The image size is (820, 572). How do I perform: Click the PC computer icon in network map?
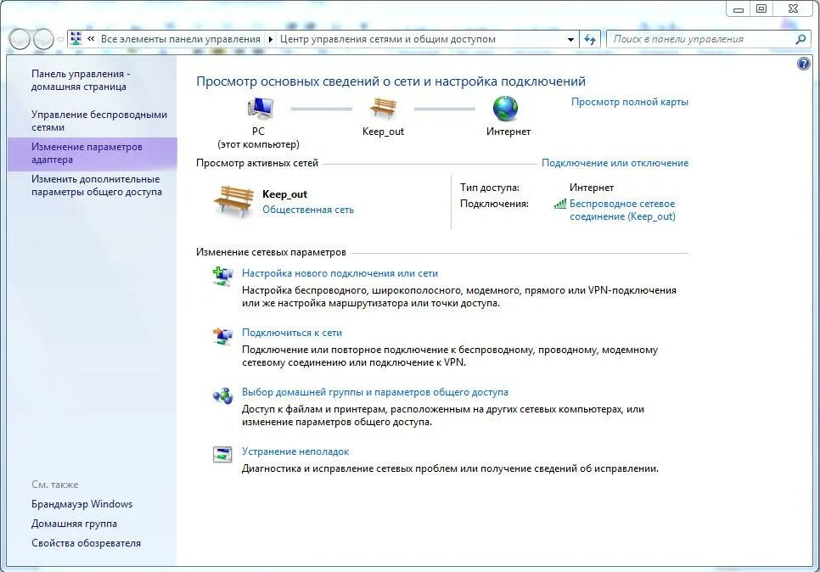coord(260,108)
